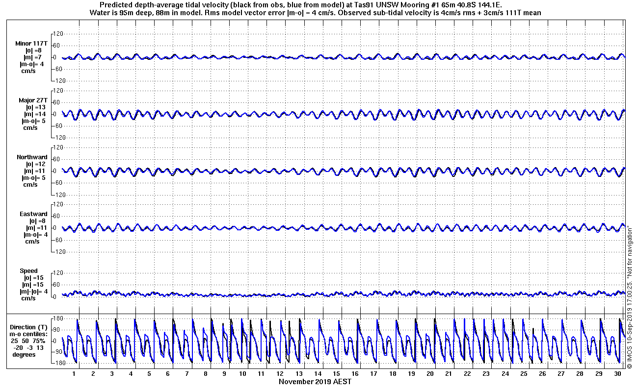
Task: Click the day '10' label on date axis
Action: (x=242, y=374)
